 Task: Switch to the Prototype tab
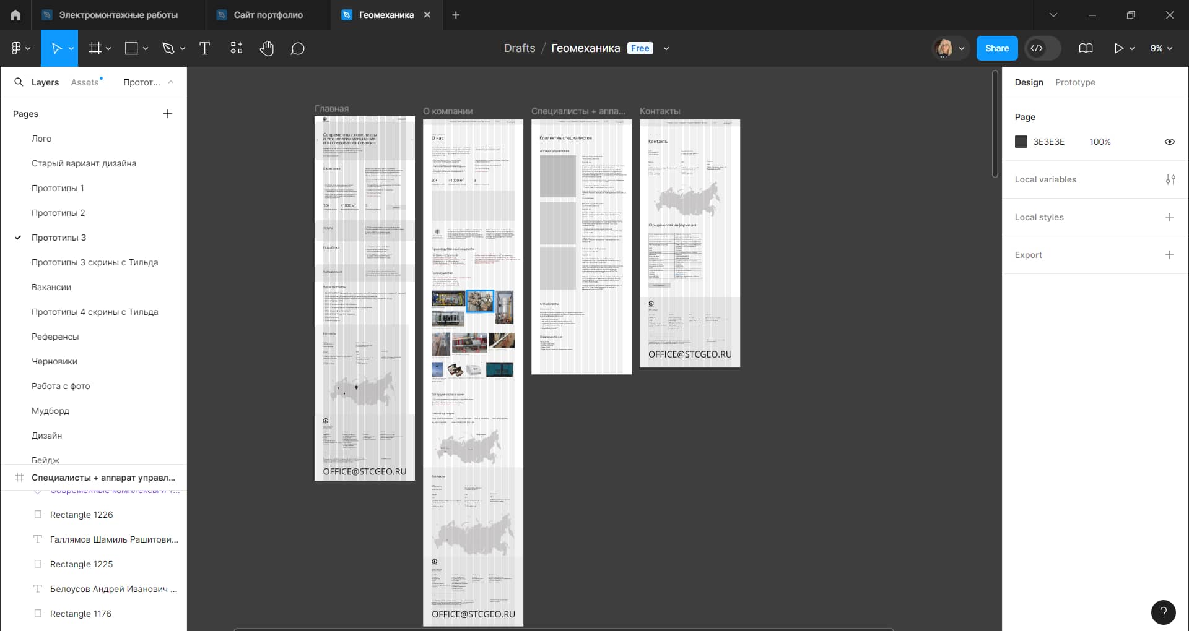[x=1075, y=82]
